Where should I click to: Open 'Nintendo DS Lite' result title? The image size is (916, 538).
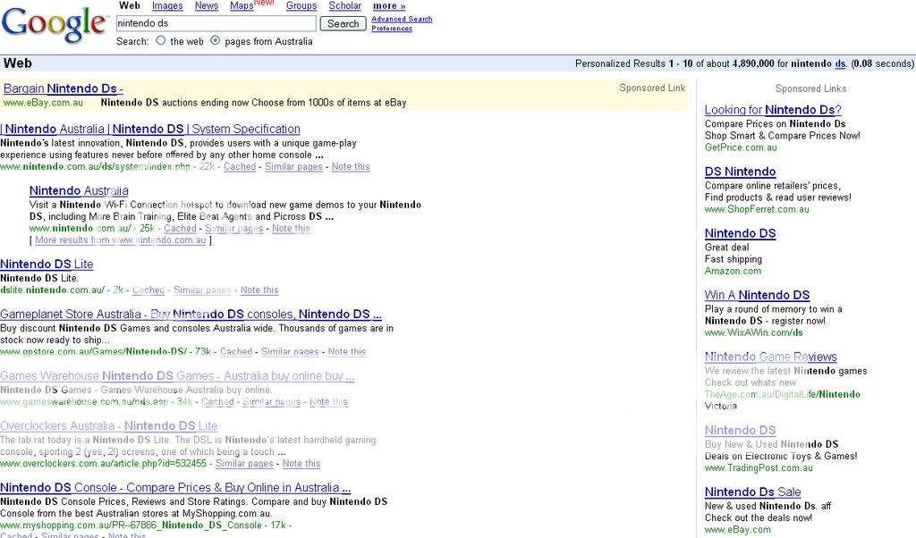[x=47, y=265]
